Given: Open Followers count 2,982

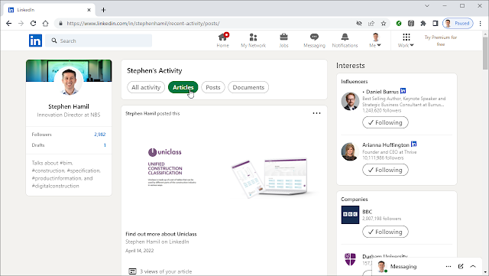Looking at the screenshot, I should coord(100,135).
